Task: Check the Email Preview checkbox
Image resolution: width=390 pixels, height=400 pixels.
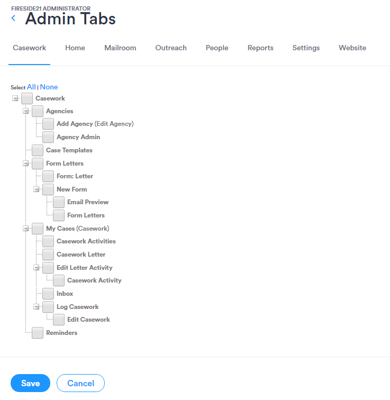Action: pos(59,202)
